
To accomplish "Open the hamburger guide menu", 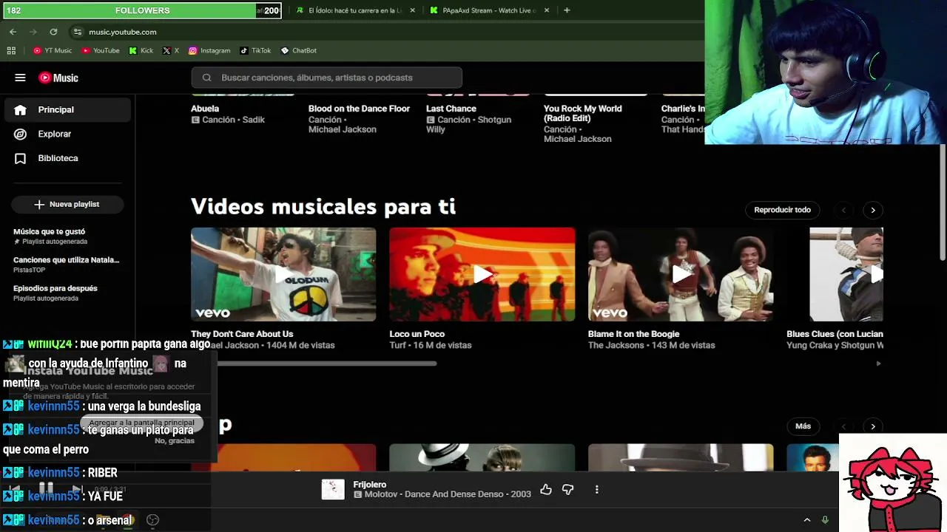I will click(20, 78).
